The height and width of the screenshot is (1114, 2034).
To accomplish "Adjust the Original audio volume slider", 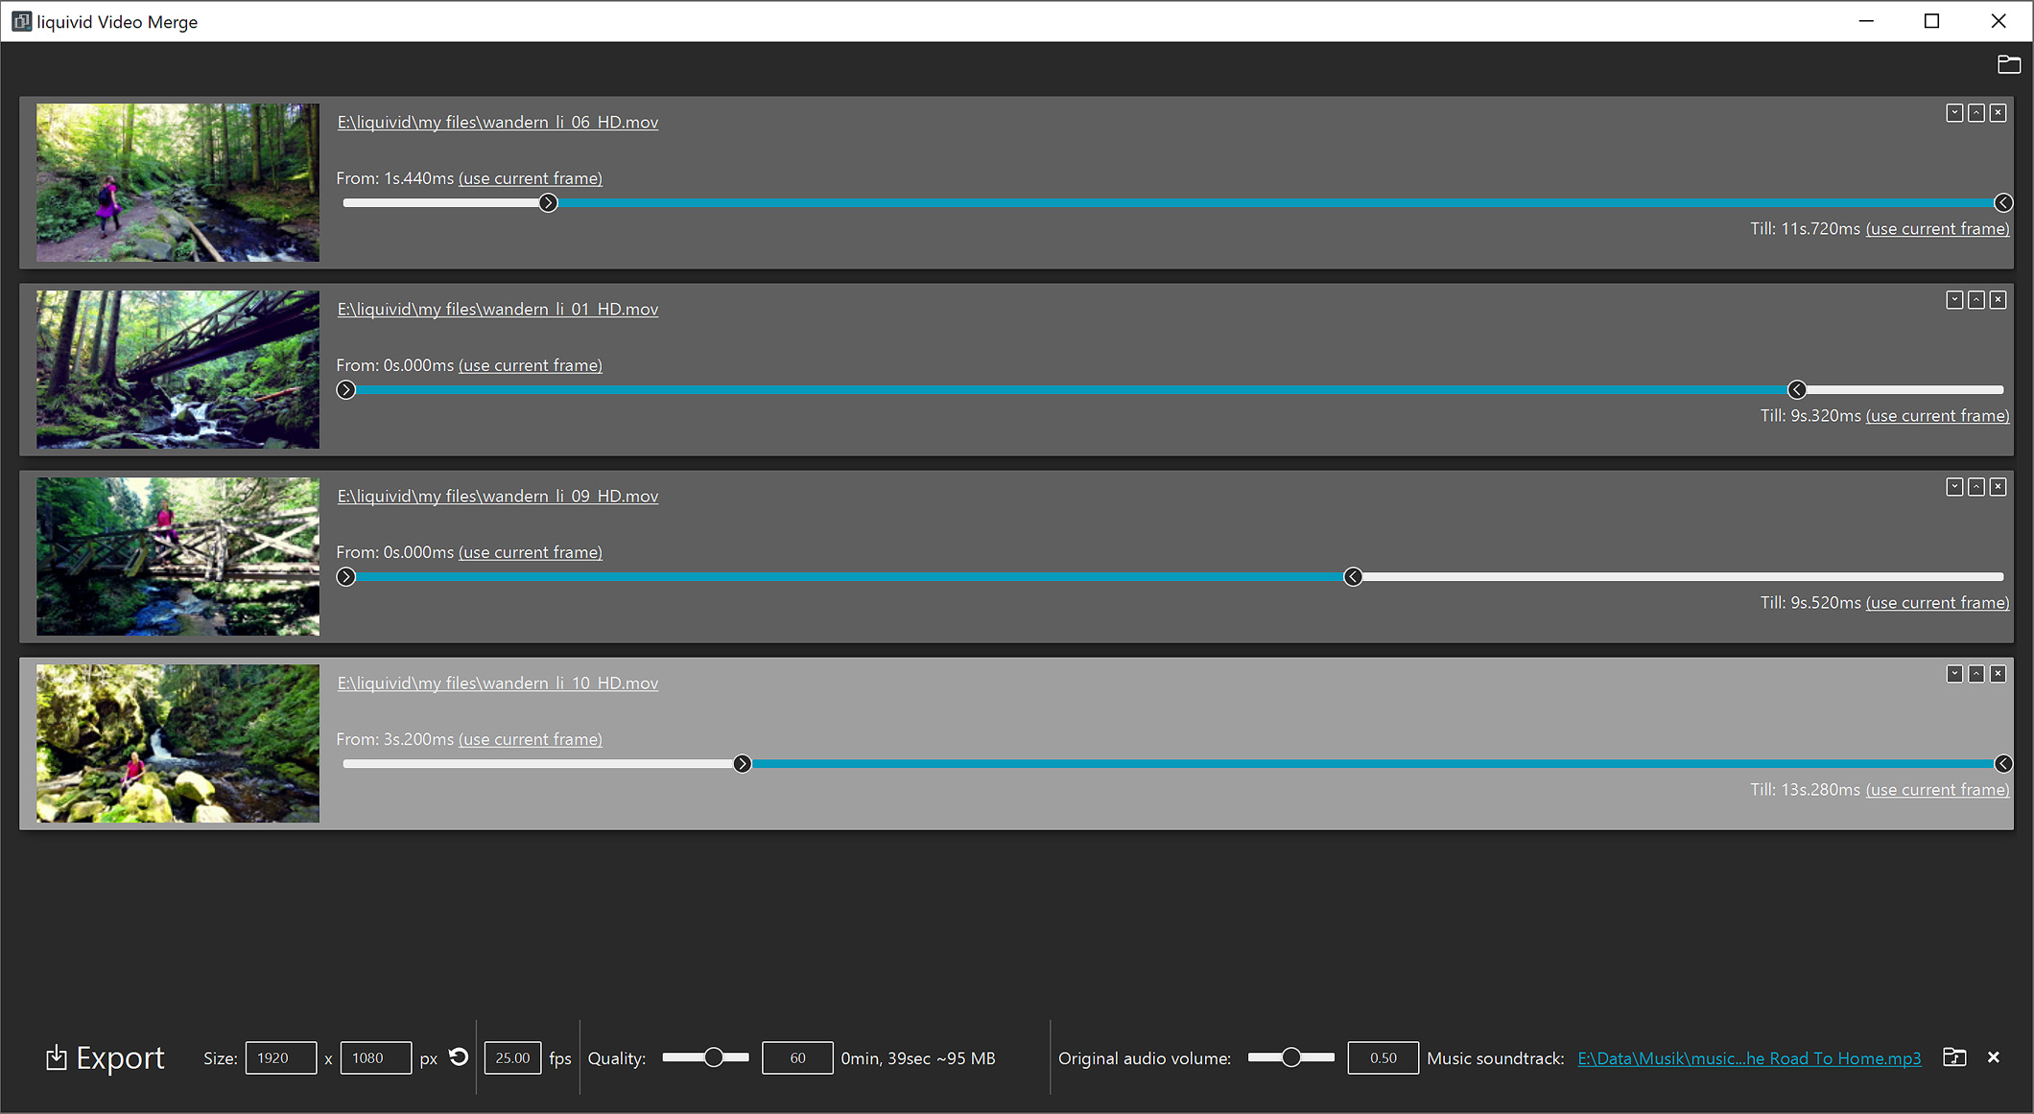I will pyautogui.click(x=1291, y=1056).
